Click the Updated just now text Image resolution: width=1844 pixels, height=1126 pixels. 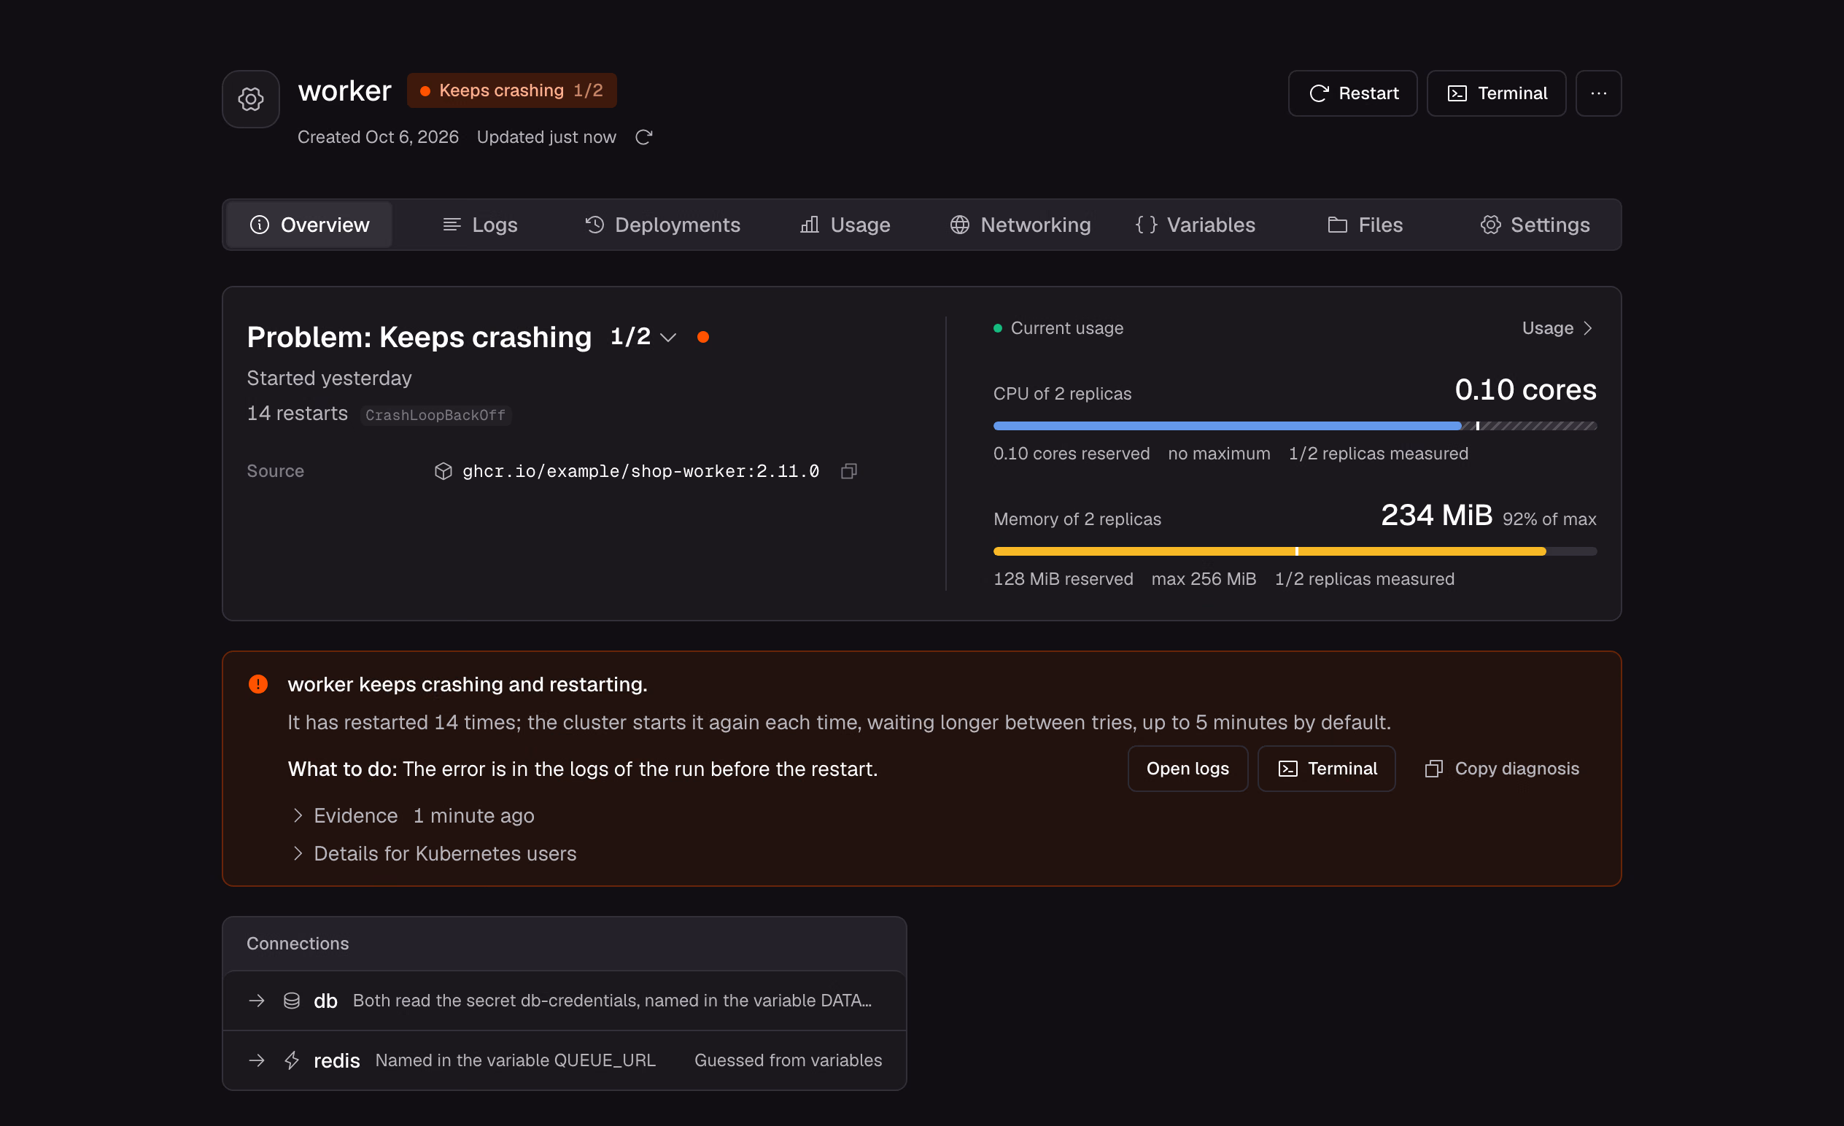546,137
